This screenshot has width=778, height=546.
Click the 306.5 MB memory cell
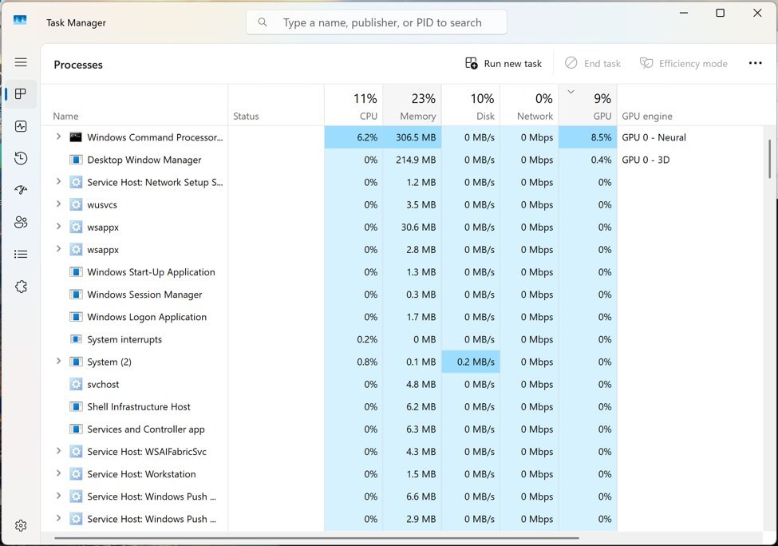point(413,137)
